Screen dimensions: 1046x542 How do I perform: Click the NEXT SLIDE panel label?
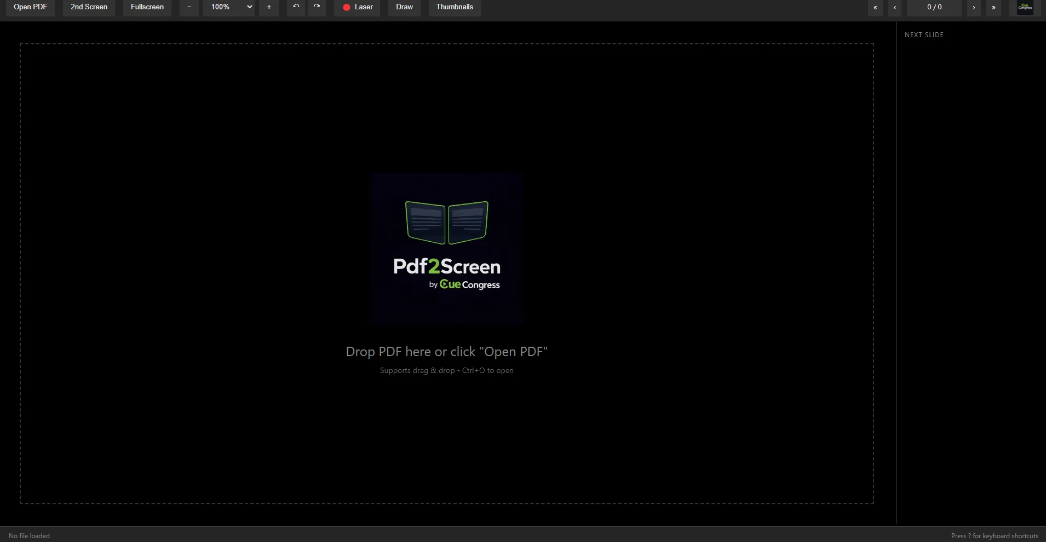(x=924, y=35)
